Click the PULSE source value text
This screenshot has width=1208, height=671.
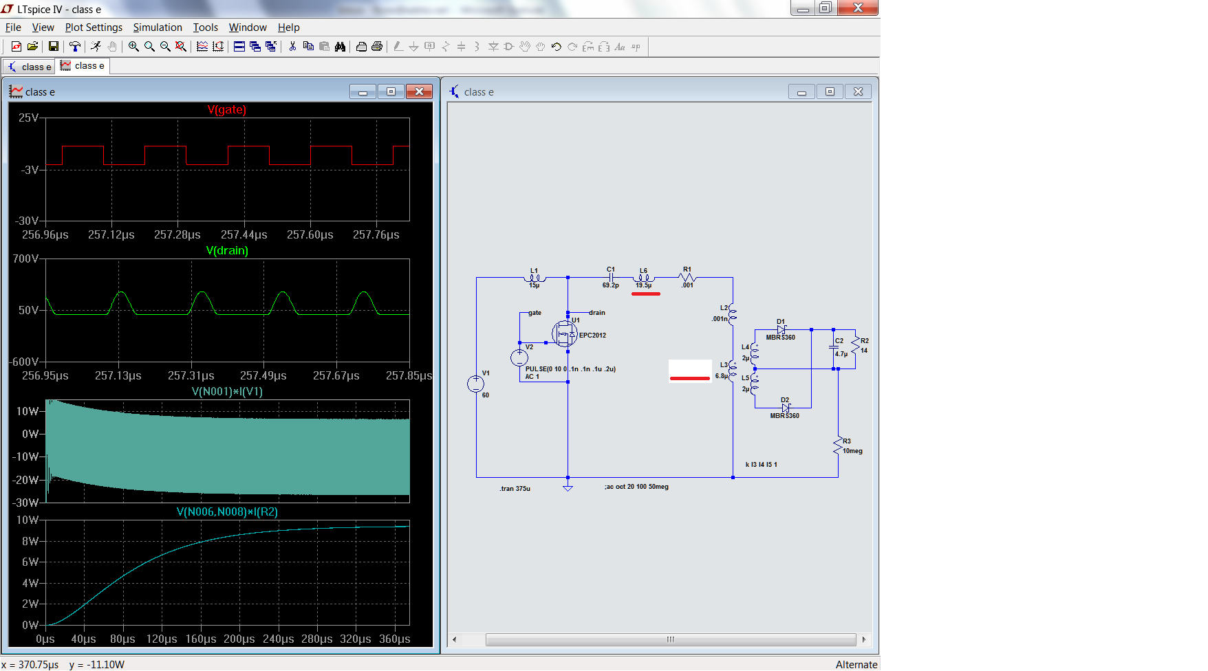pos(570,369)
